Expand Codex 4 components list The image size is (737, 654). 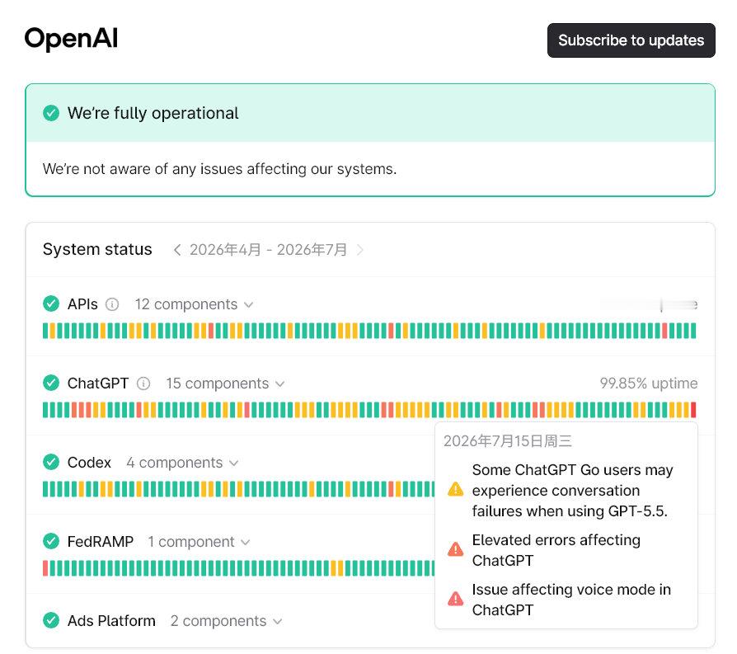click(182, 463)
